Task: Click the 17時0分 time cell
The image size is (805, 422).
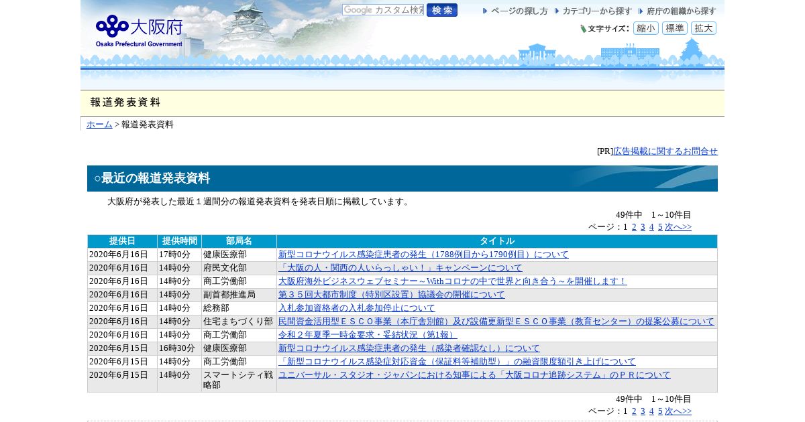Action: 180,255
